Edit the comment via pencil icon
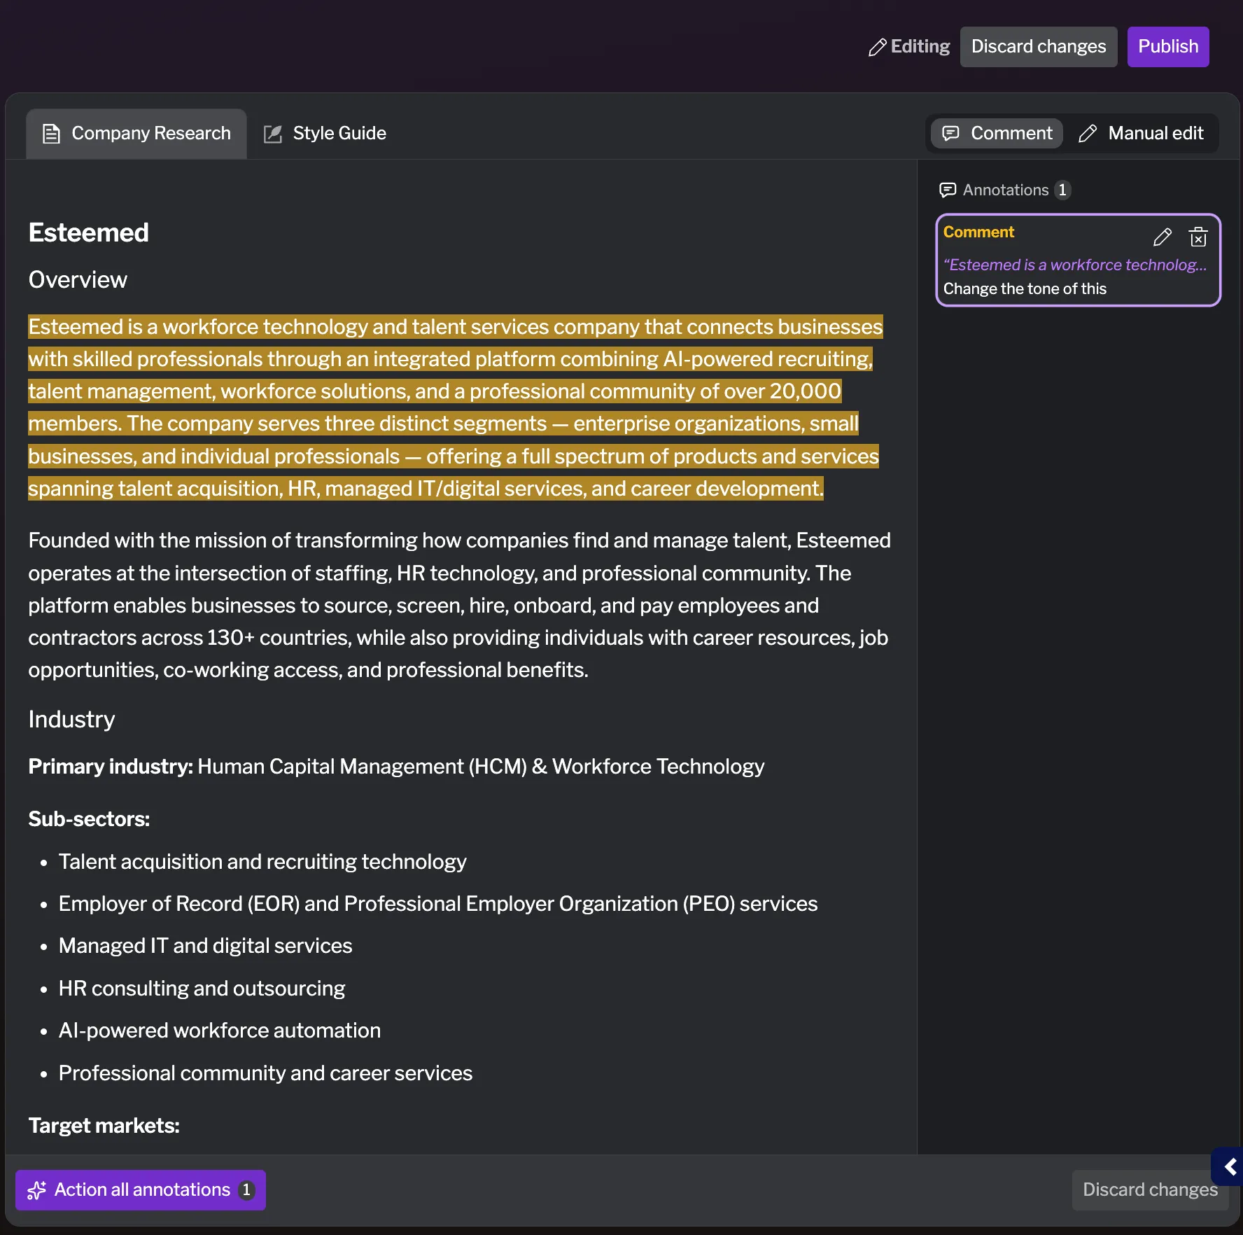 point(1162,237)
